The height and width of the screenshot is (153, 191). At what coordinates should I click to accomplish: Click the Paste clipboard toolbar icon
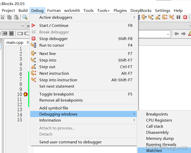click(16, 17)
